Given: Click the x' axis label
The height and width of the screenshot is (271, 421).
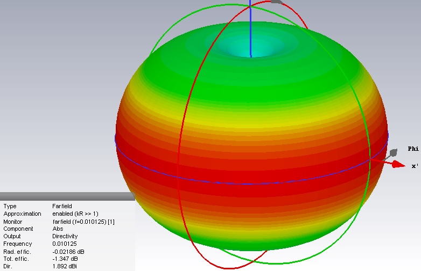Looking at the screenshot, I should 415,166.
